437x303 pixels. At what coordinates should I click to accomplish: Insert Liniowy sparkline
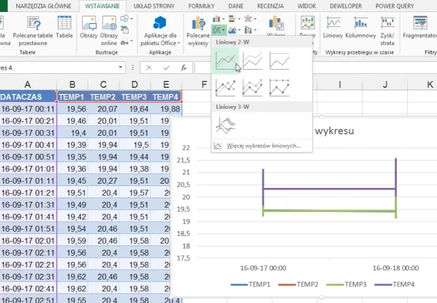333,27
